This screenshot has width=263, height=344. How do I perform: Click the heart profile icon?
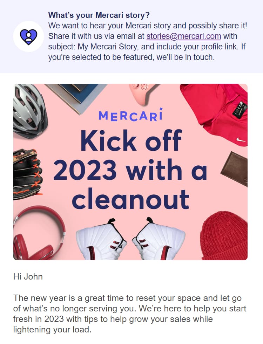click(x=28, y=36)
